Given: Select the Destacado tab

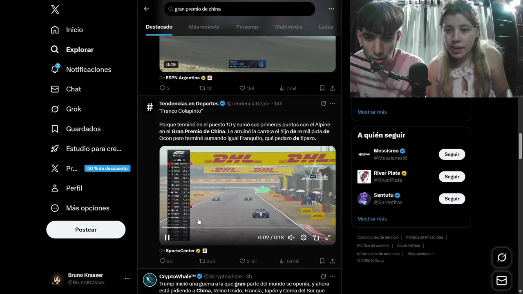Looking at the screenshot, I should point(159,27).
